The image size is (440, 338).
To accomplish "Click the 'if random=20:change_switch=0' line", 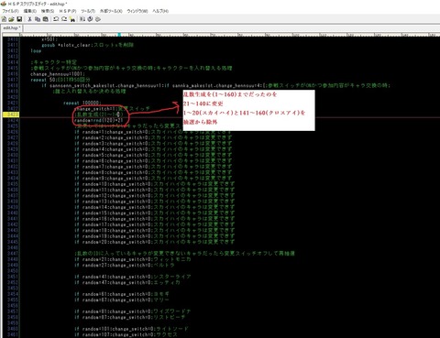I will point(155,242).
